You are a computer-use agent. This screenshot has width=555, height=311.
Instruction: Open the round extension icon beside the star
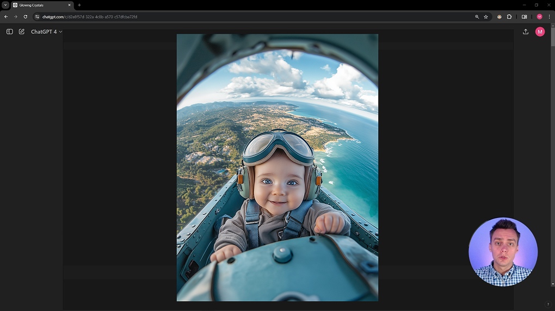[499, 17]
